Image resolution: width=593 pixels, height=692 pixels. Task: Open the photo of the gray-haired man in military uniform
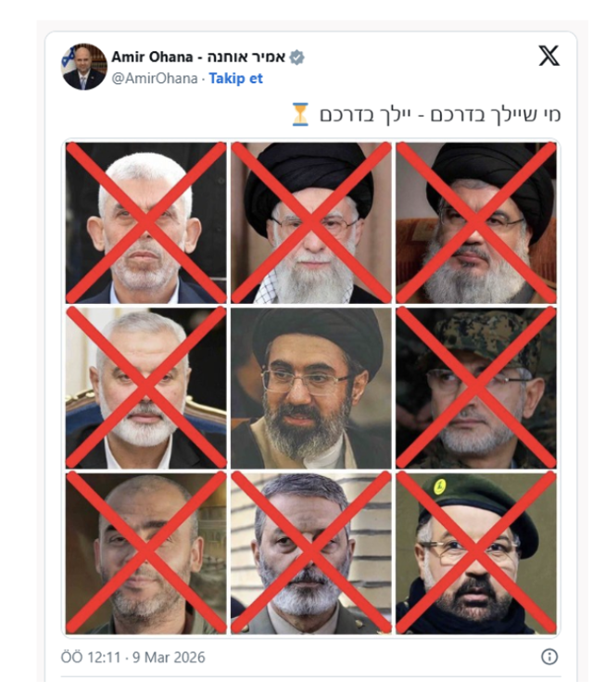[x=310, y=553]
